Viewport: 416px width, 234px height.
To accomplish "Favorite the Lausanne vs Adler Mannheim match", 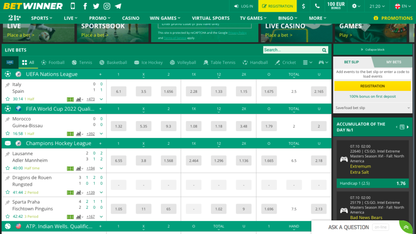I will pos(8,168).
